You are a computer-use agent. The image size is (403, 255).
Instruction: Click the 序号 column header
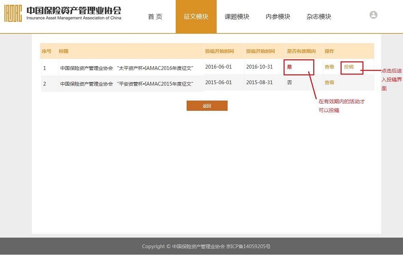[x=46, y=51]
